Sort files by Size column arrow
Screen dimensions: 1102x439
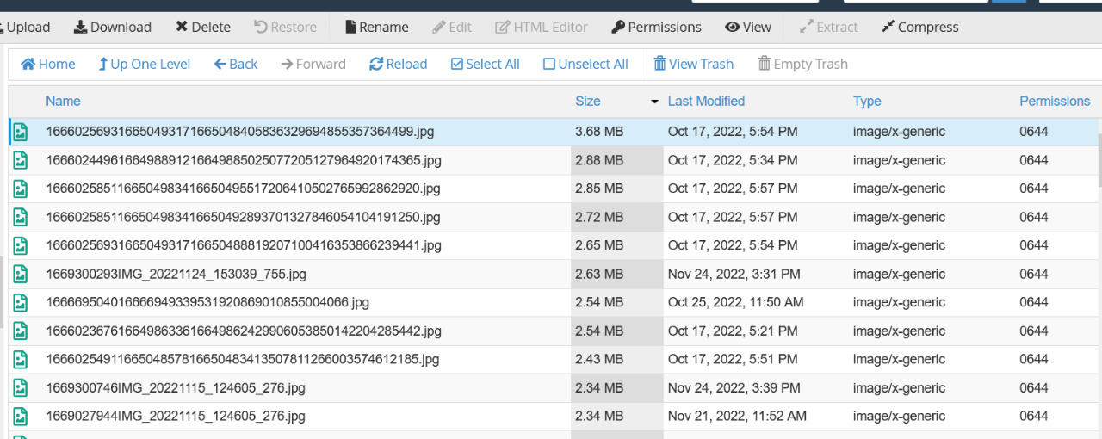(655, 102)
